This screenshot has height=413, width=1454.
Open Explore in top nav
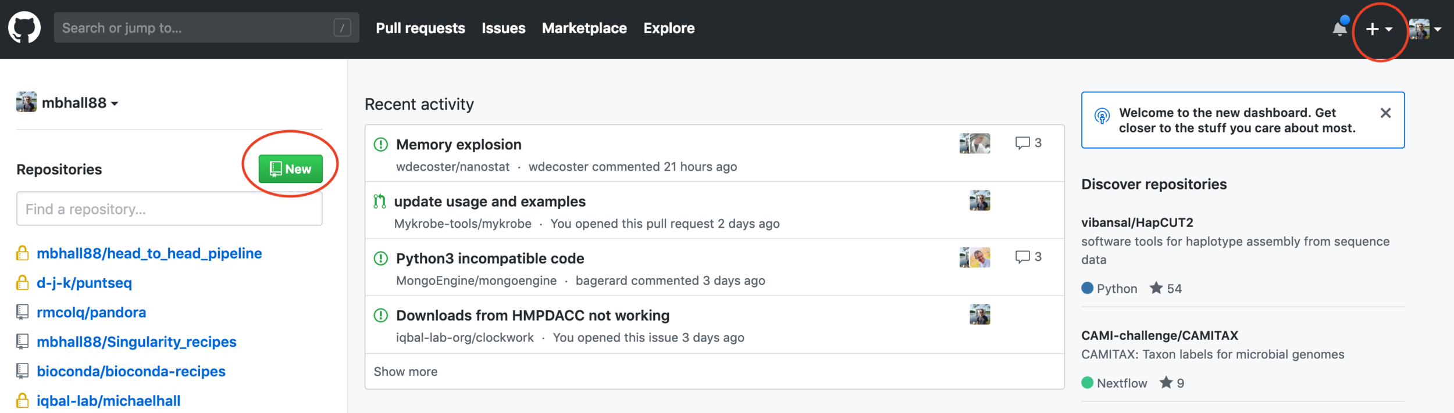coord(669,28)
